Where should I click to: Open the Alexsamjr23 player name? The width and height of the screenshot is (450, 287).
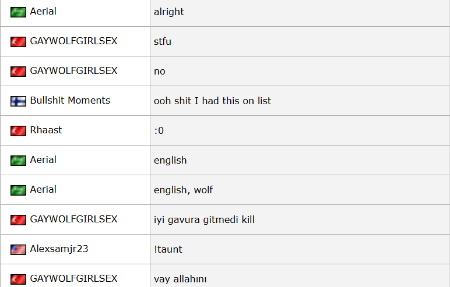tap(59, 249)
